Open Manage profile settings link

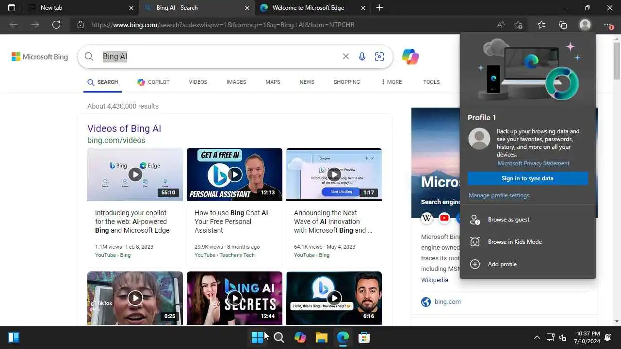499,195
